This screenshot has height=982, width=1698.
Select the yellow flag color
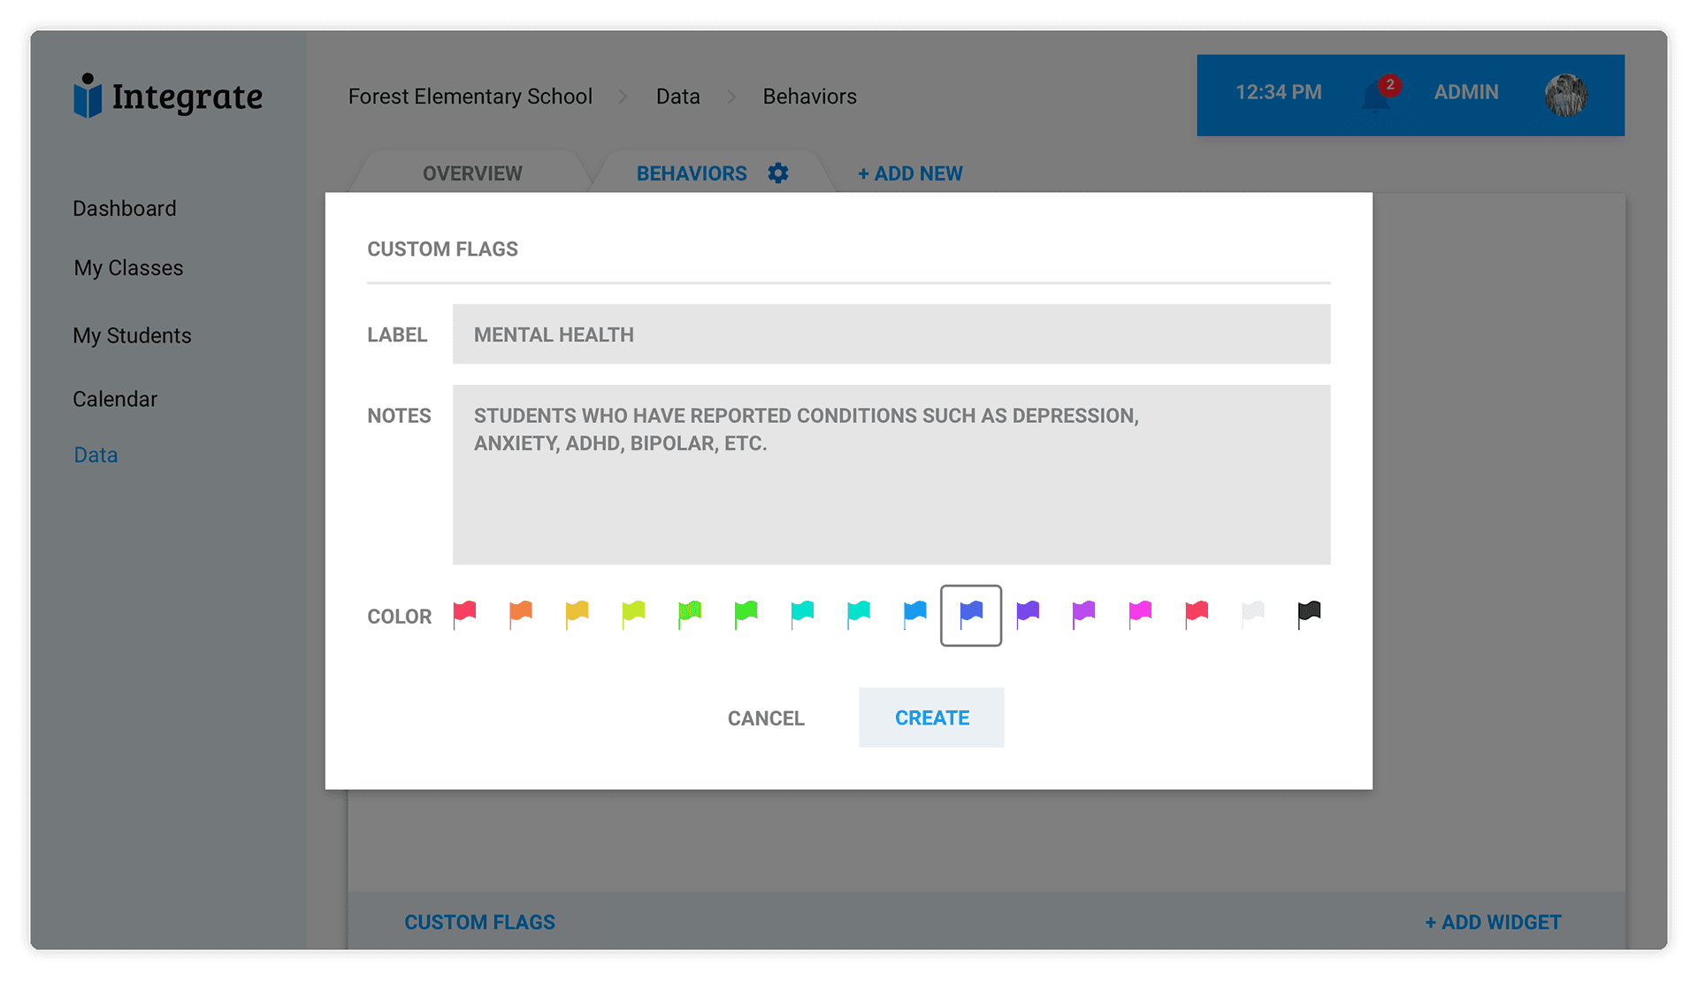[x=577, y=614]
